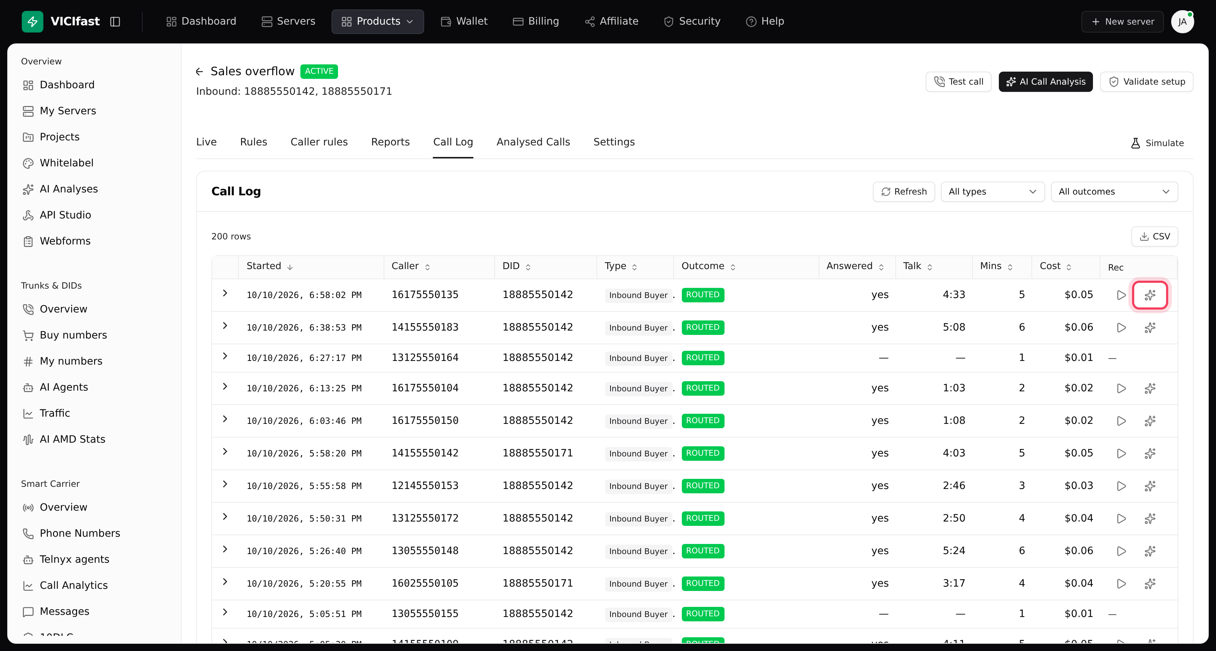Play recording for caller 16175550104
Image resolution: width=1216 pixels, height=651 pixels.
click(1121, 388)
